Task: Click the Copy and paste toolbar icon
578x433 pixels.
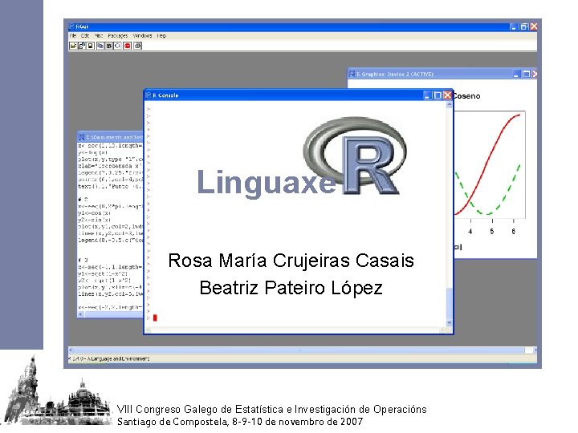Action: (117, 46)
